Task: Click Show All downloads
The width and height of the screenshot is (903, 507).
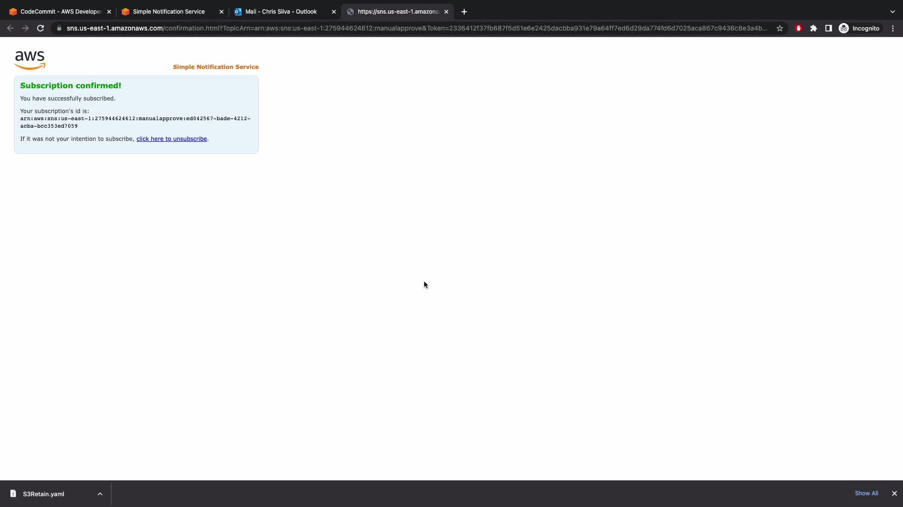Action: (866, 493)
